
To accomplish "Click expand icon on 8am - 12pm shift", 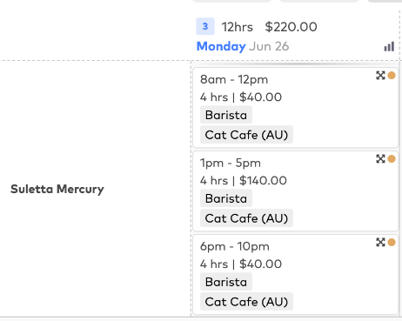I will tap(380, 76).
